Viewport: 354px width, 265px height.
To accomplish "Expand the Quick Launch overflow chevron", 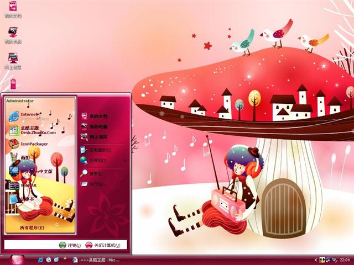I will [65, 259].
